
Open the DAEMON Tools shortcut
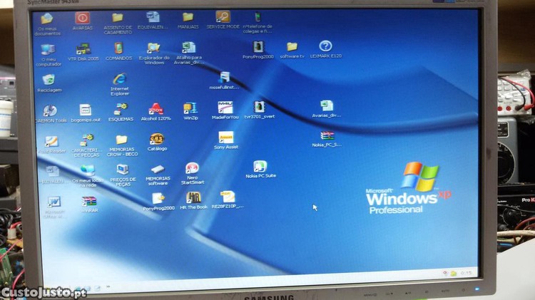(x=50, y=110)
